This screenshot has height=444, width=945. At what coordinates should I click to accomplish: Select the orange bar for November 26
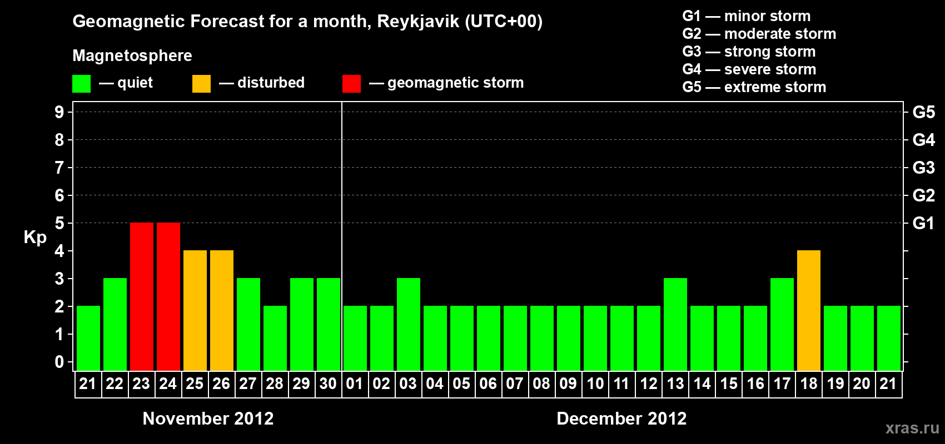[x=222, y=311]
